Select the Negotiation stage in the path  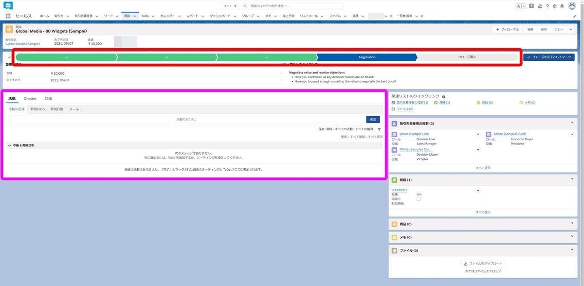[x=367, y=57]
